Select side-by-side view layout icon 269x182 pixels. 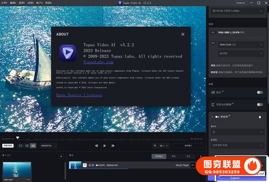tap(33, 146)
